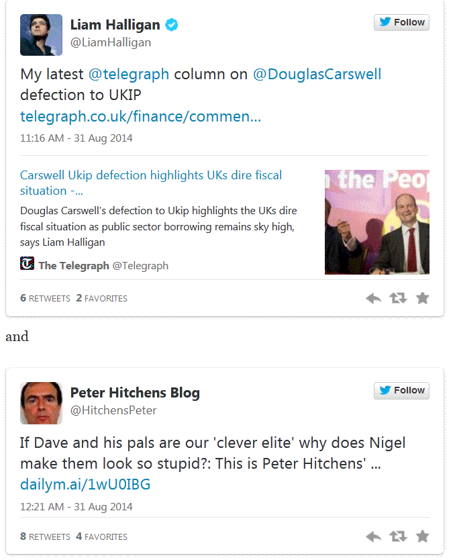
Task: Follow Peter Hitchens Blog
Action: pos(401,390)
